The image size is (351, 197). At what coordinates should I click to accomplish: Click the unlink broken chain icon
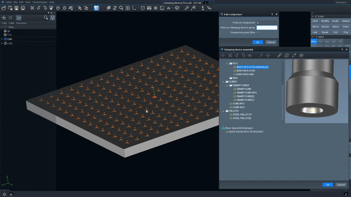coord(287,56)
